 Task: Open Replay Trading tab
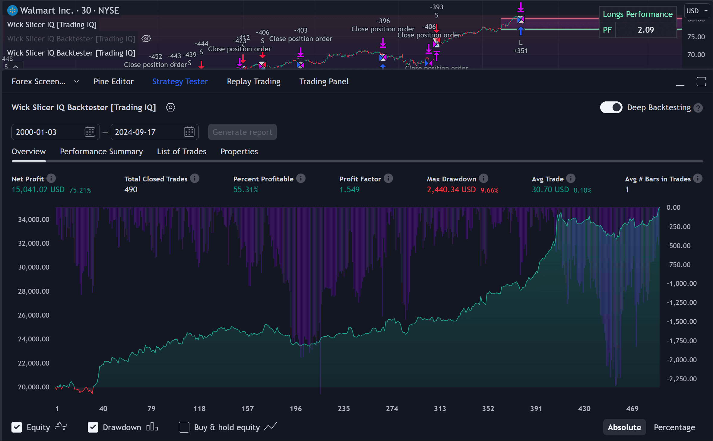[254, 81]
